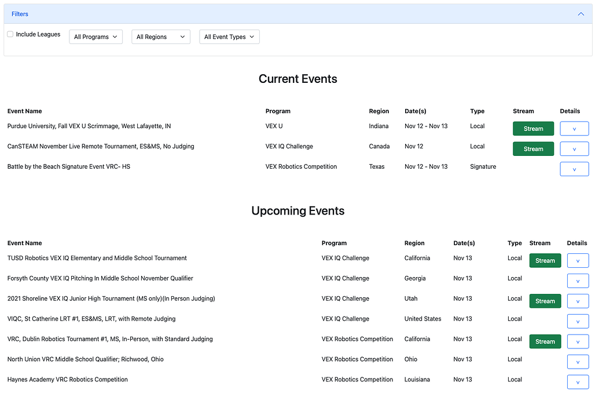Viewport: 599px width, 393px height.
Task: Click Stream for TUSD Robotics VEX IQ Tournament
Action: pyautogui.click(x=545, y=260)
